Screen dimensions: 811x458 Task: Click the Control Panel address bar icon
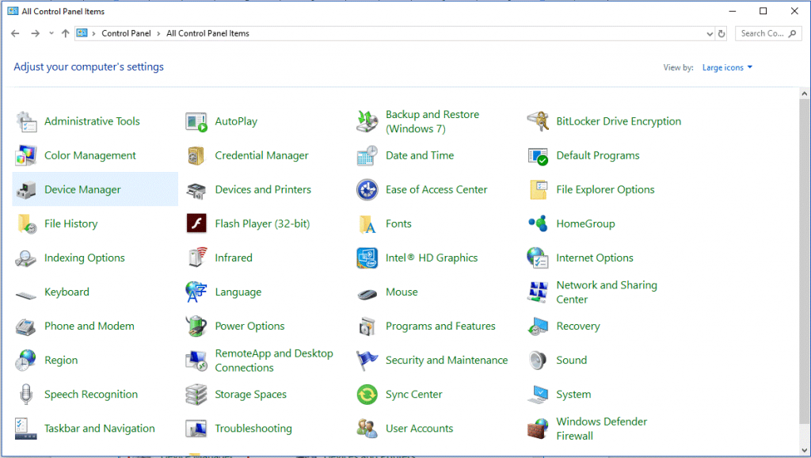coord(82,33)
